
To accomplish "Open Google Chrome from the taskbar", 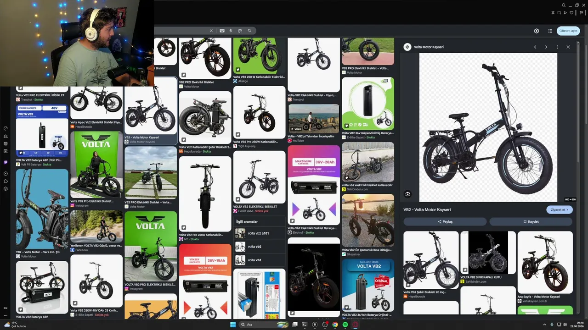I will [335, 324].
